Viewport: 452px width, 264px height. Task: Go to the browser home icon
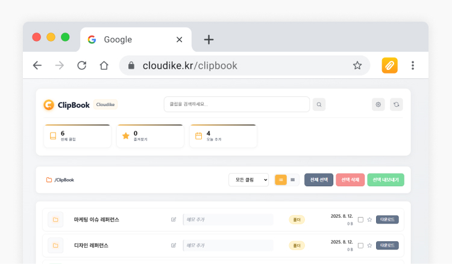104,66
